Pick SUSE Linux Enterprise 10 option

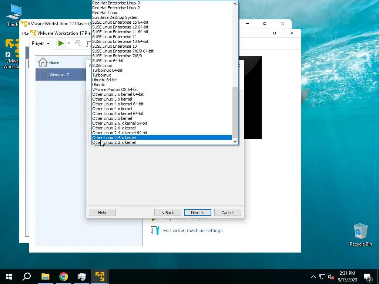pyautogui.click(x=162, y=46)
